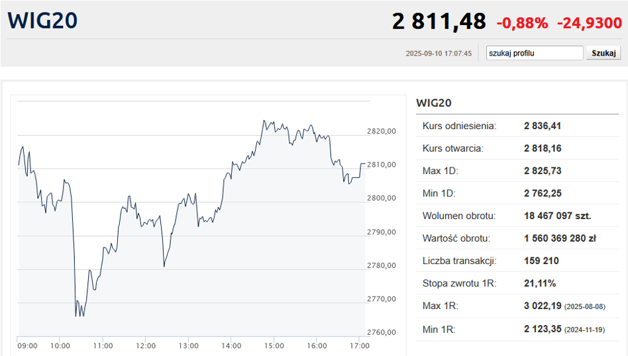Click the date (2025-08-08) next to Max 1R

pyautogui.click(x=585, y=307)
